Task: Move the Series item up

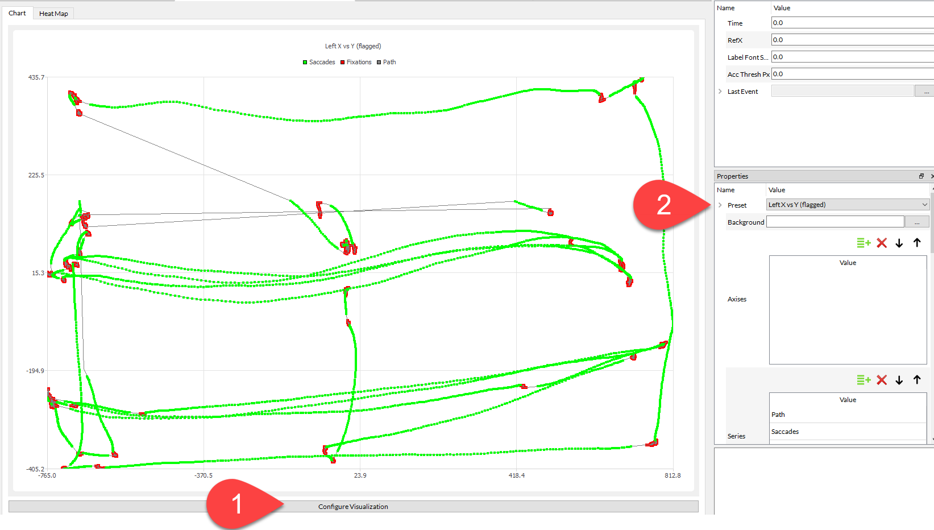Action: click(917, 380)
